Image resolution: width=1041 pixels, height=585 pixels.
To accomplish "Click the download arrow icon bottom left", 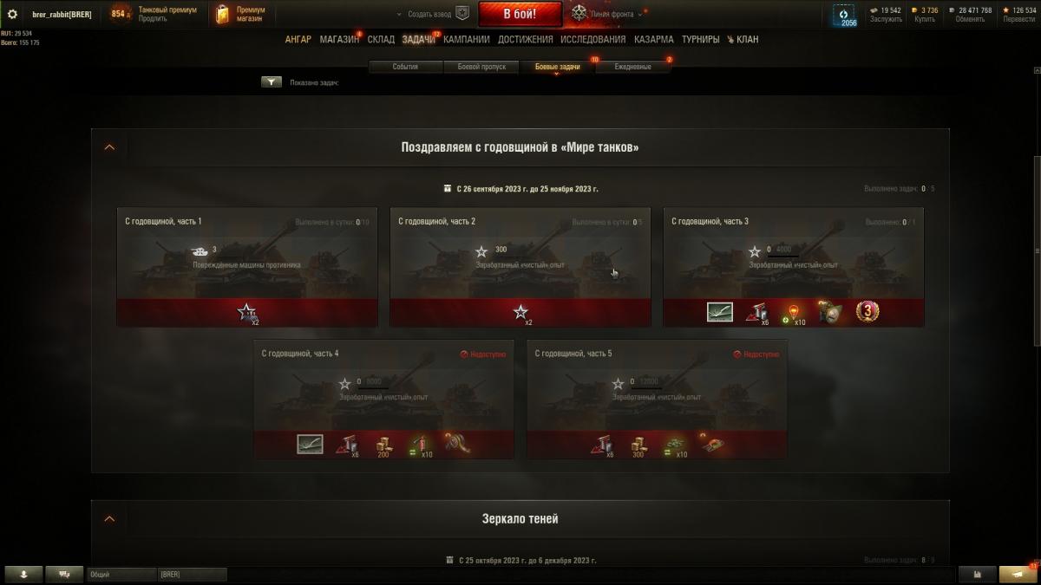I will pyautogui.click(x=23, y=574).
